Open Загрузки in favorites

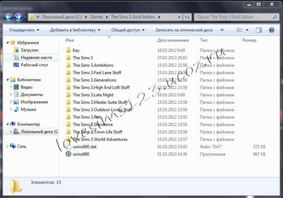coord(30,50)
